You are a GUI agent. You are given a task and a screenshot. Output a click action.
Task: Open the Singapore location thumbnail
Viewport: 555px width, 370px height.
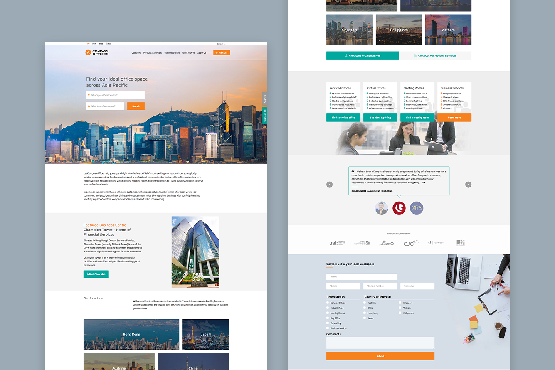pos(350,30)
